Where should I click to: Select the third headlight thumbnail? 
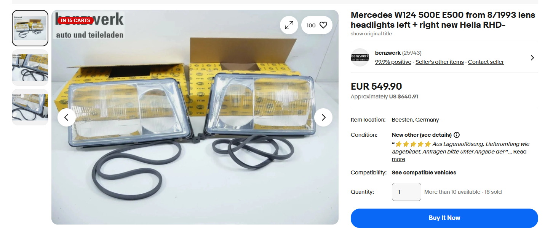(30, 107)
